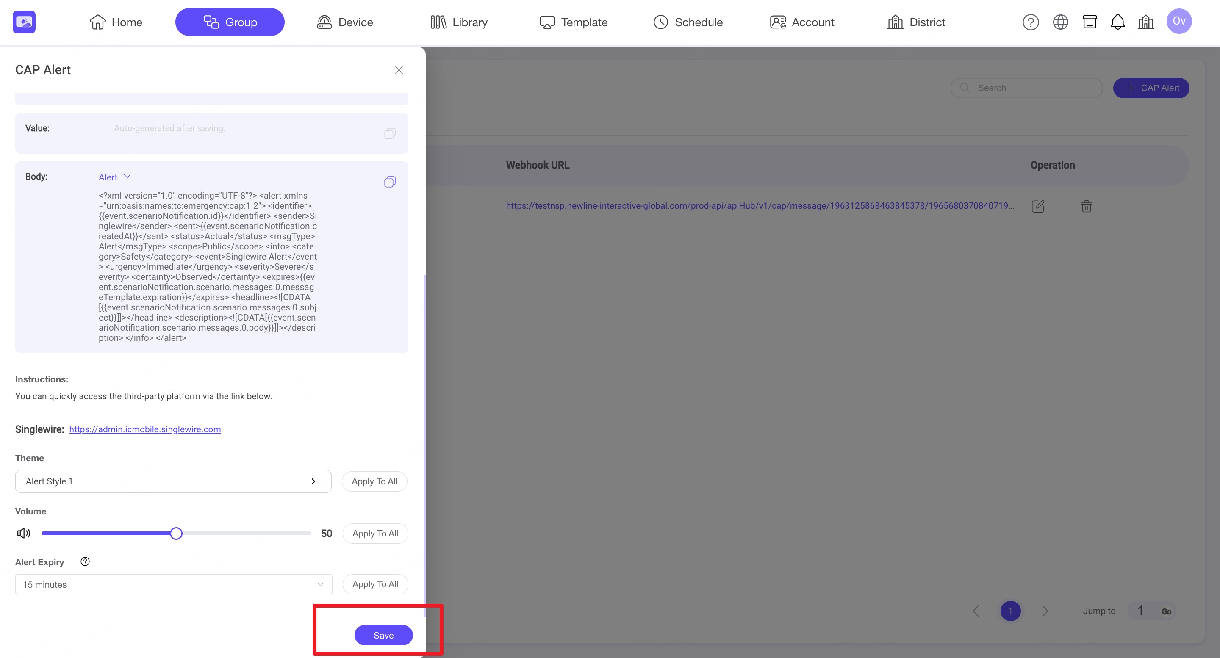Click Apply To All for Theme

click(374, 481)
